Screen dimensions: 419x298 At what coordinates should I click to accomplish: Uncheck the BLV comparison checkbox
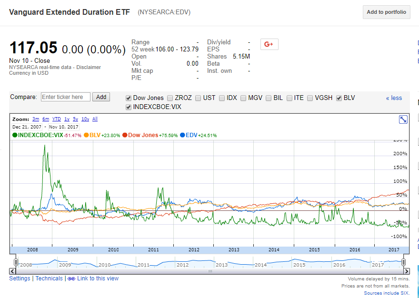(339, 98)
